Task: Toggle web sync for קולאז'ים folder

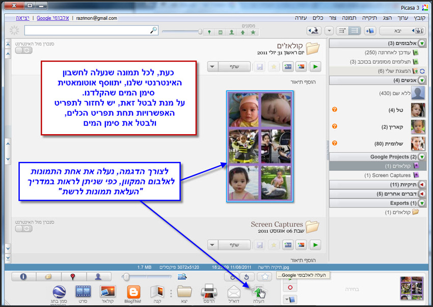Action: click(x=24, y=50)
